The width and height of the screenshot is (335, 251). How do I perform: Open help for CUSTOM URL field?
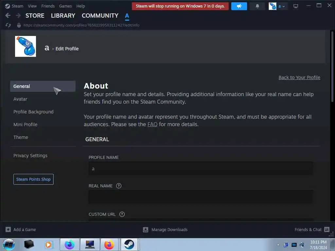pos(122,214)
